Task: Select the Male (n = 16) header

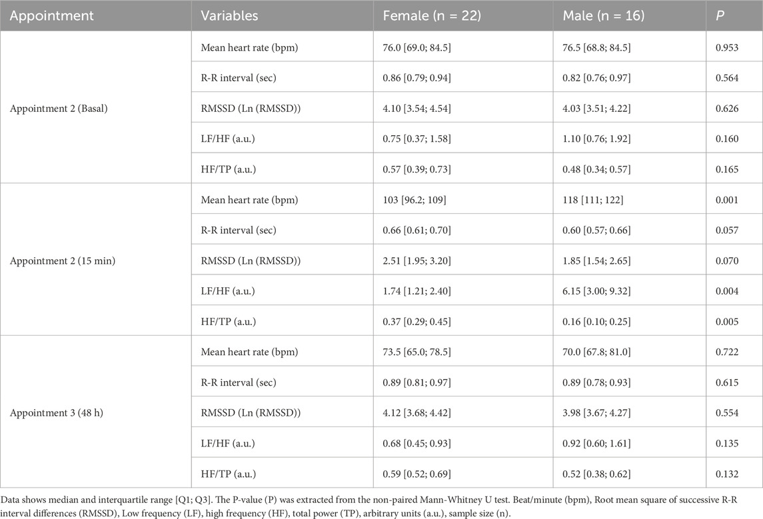Action: 604,15
